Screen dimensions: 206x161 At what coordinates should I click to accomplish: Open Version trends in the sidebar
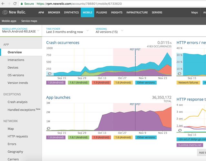click(18, 83)
